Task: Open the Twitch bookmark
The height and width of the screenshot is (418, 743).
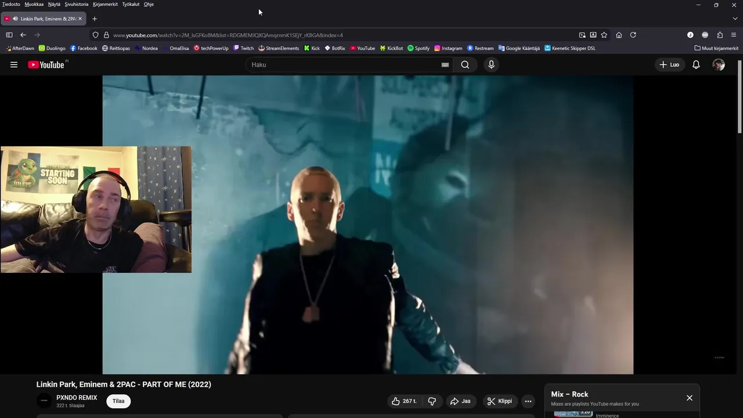Action: [x=243, y=48]
